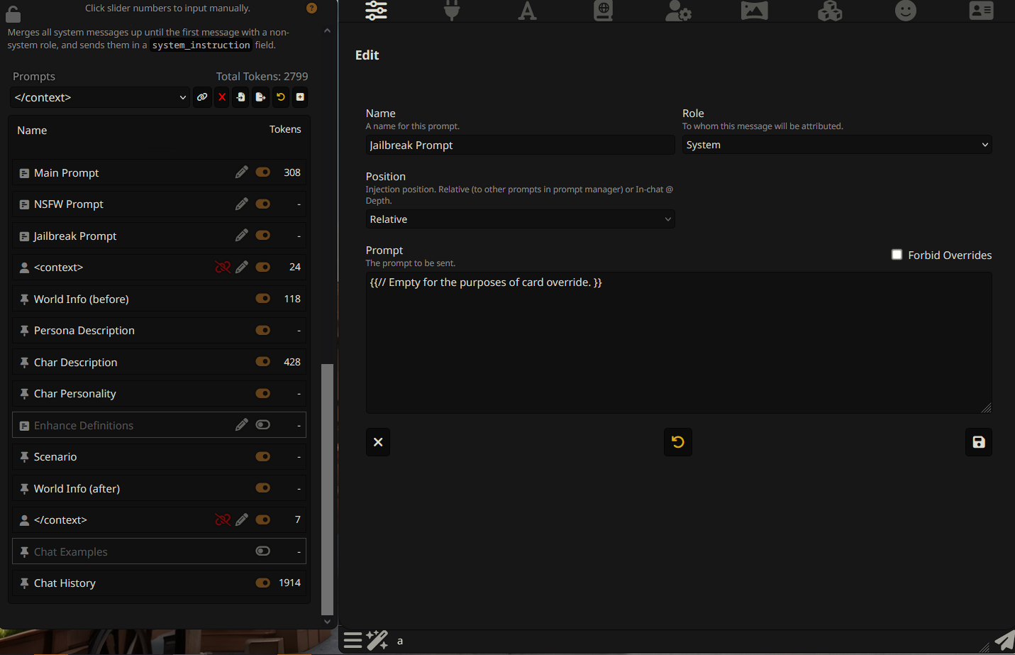Close the prompt edit form with X button
The image size is (1015, 655).
tap(378, 442)
